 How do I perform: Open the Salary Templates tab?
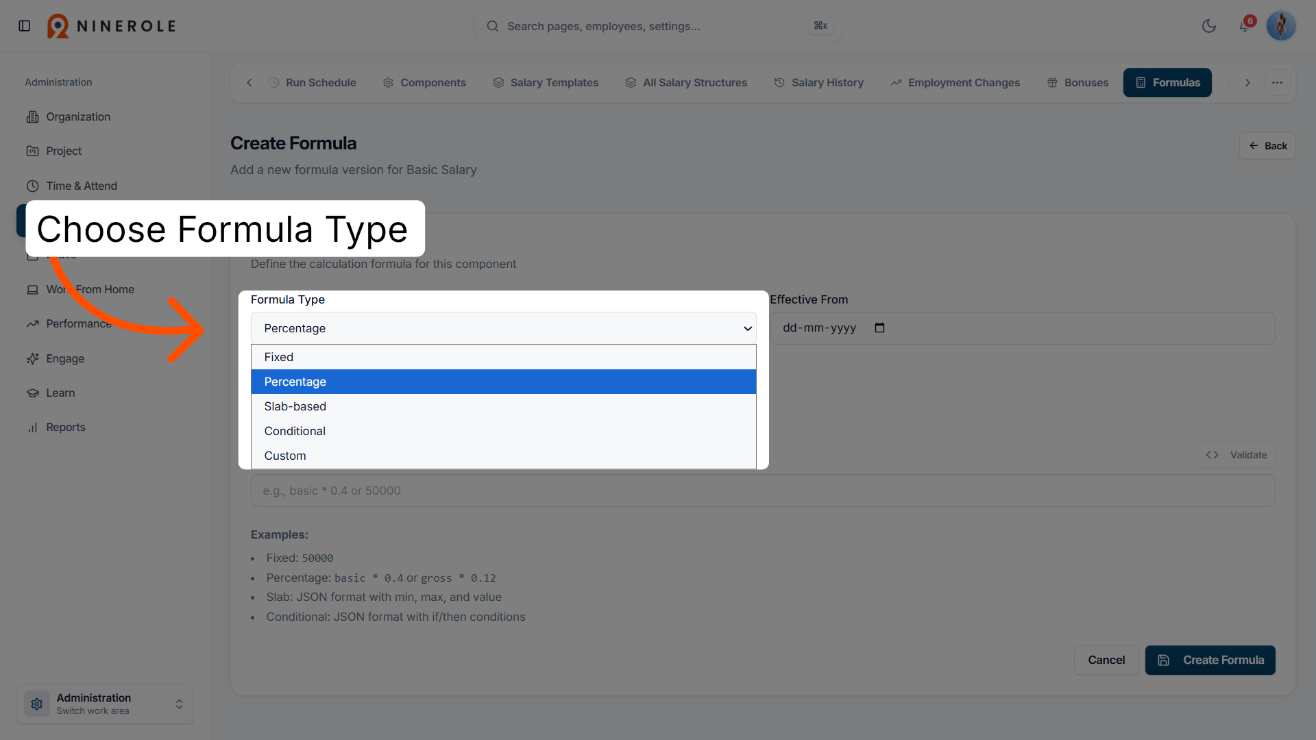point(546,82)
